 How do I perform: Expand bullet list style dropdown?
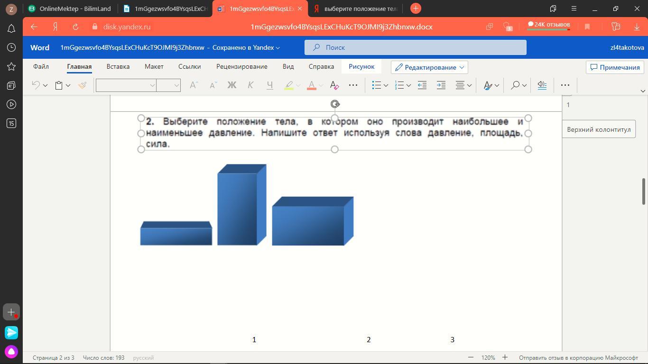(386, 85)
